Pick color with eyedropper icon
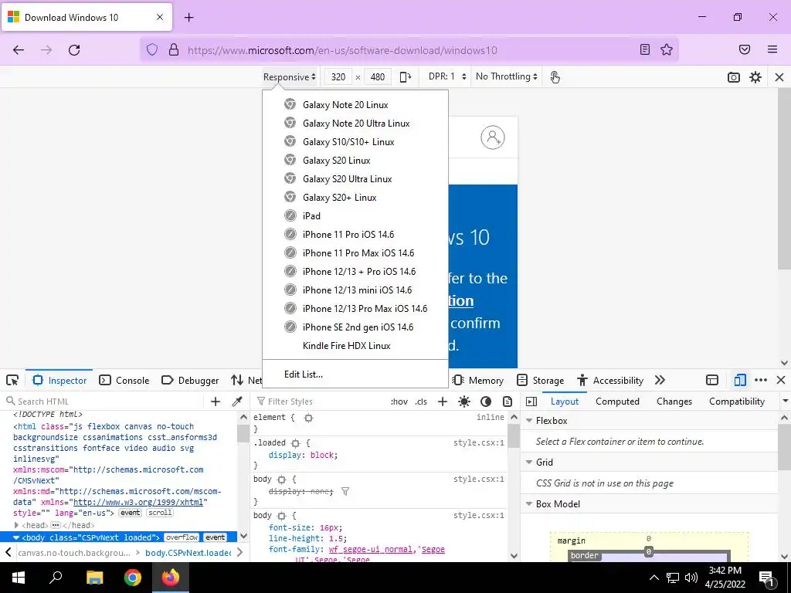 [x=236, y=402]
